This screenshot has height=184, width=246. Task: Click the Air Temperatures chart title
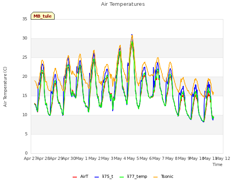pos(123,4)
